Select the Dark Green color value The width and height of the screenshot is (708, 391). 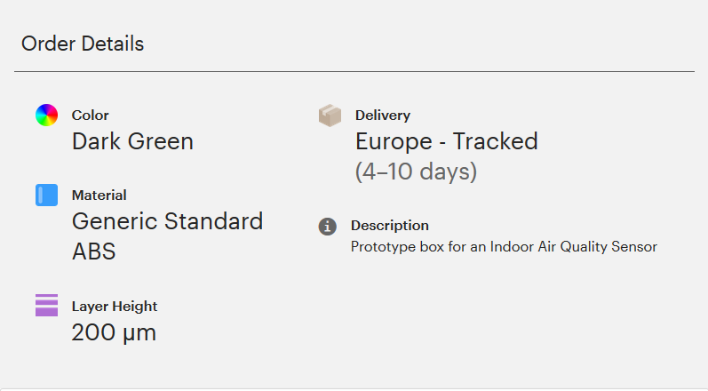coord(132,141)
